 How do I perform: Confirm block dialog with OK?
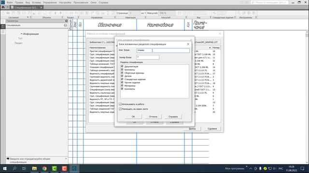tap(133, 116)
